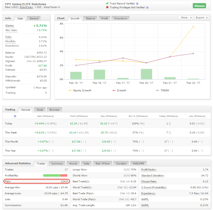Open the Goals tab in Trading

click(x=40, y=110)
